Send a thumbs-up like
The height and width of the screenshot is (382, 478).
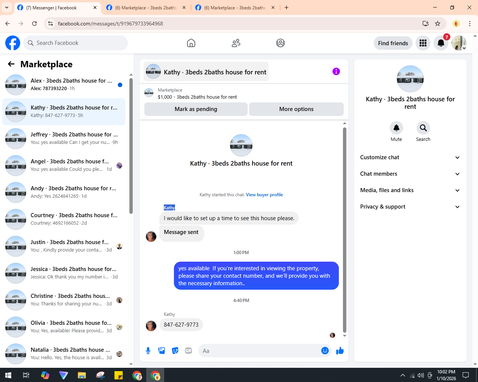tap(340, 351)
